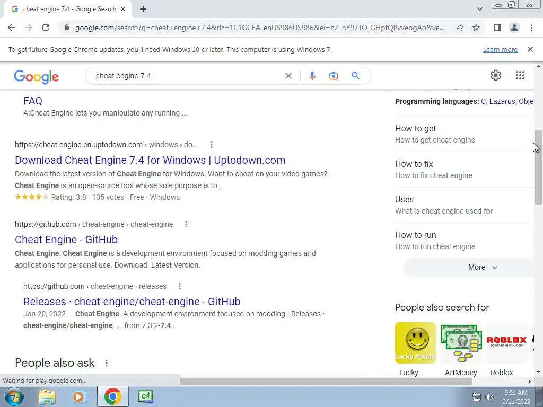Open the Learn more link
543x407 pixels.
500,50
